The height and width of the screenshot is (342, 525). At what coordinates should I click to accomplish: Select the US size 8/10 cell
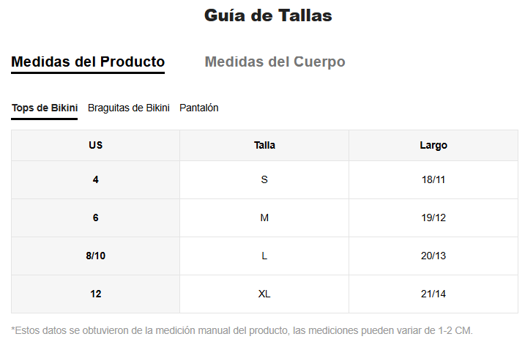pyautogui.click(x=96, y=256)
